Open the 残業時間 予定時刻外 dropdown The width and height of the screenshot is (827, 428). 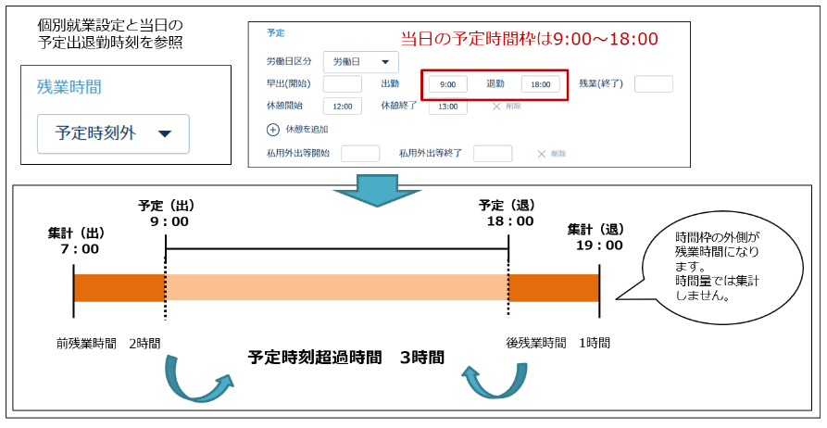[113, 133]
